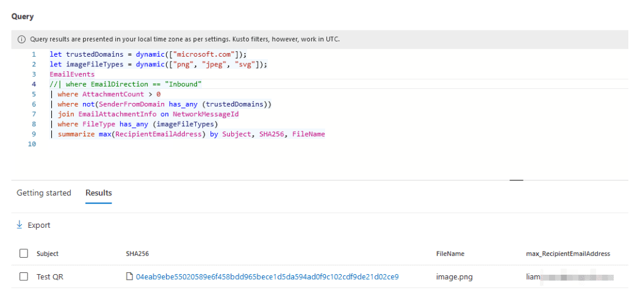Sort by the Subject column header
Image resolution: width=643 pixels, height=307 pixels.
click(48, 253)
